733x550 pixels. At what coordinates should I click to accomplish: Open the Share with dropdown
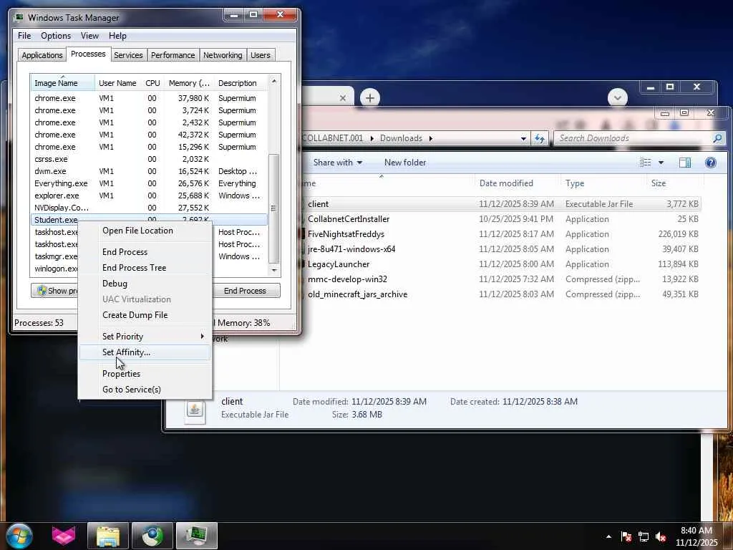click(x=338, y=163)
